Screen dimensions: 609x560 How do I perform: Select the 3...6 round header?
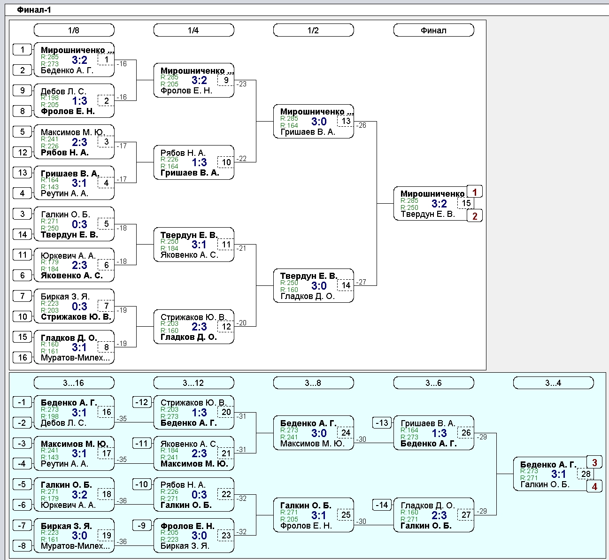[x=433, y=383]
